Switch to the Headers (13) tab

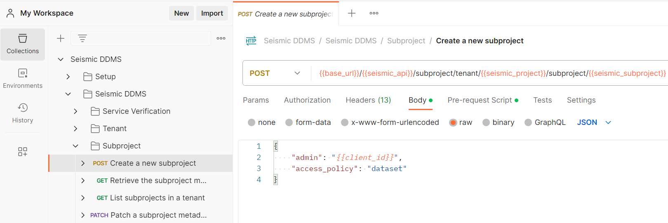click(368, 100)
